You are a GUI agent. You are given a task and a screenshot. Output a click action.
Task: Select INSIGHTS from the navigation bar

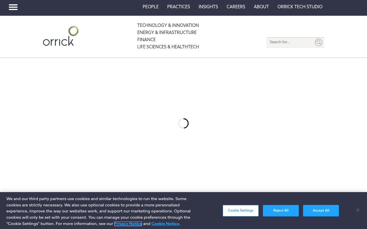[x=208, y=7]
